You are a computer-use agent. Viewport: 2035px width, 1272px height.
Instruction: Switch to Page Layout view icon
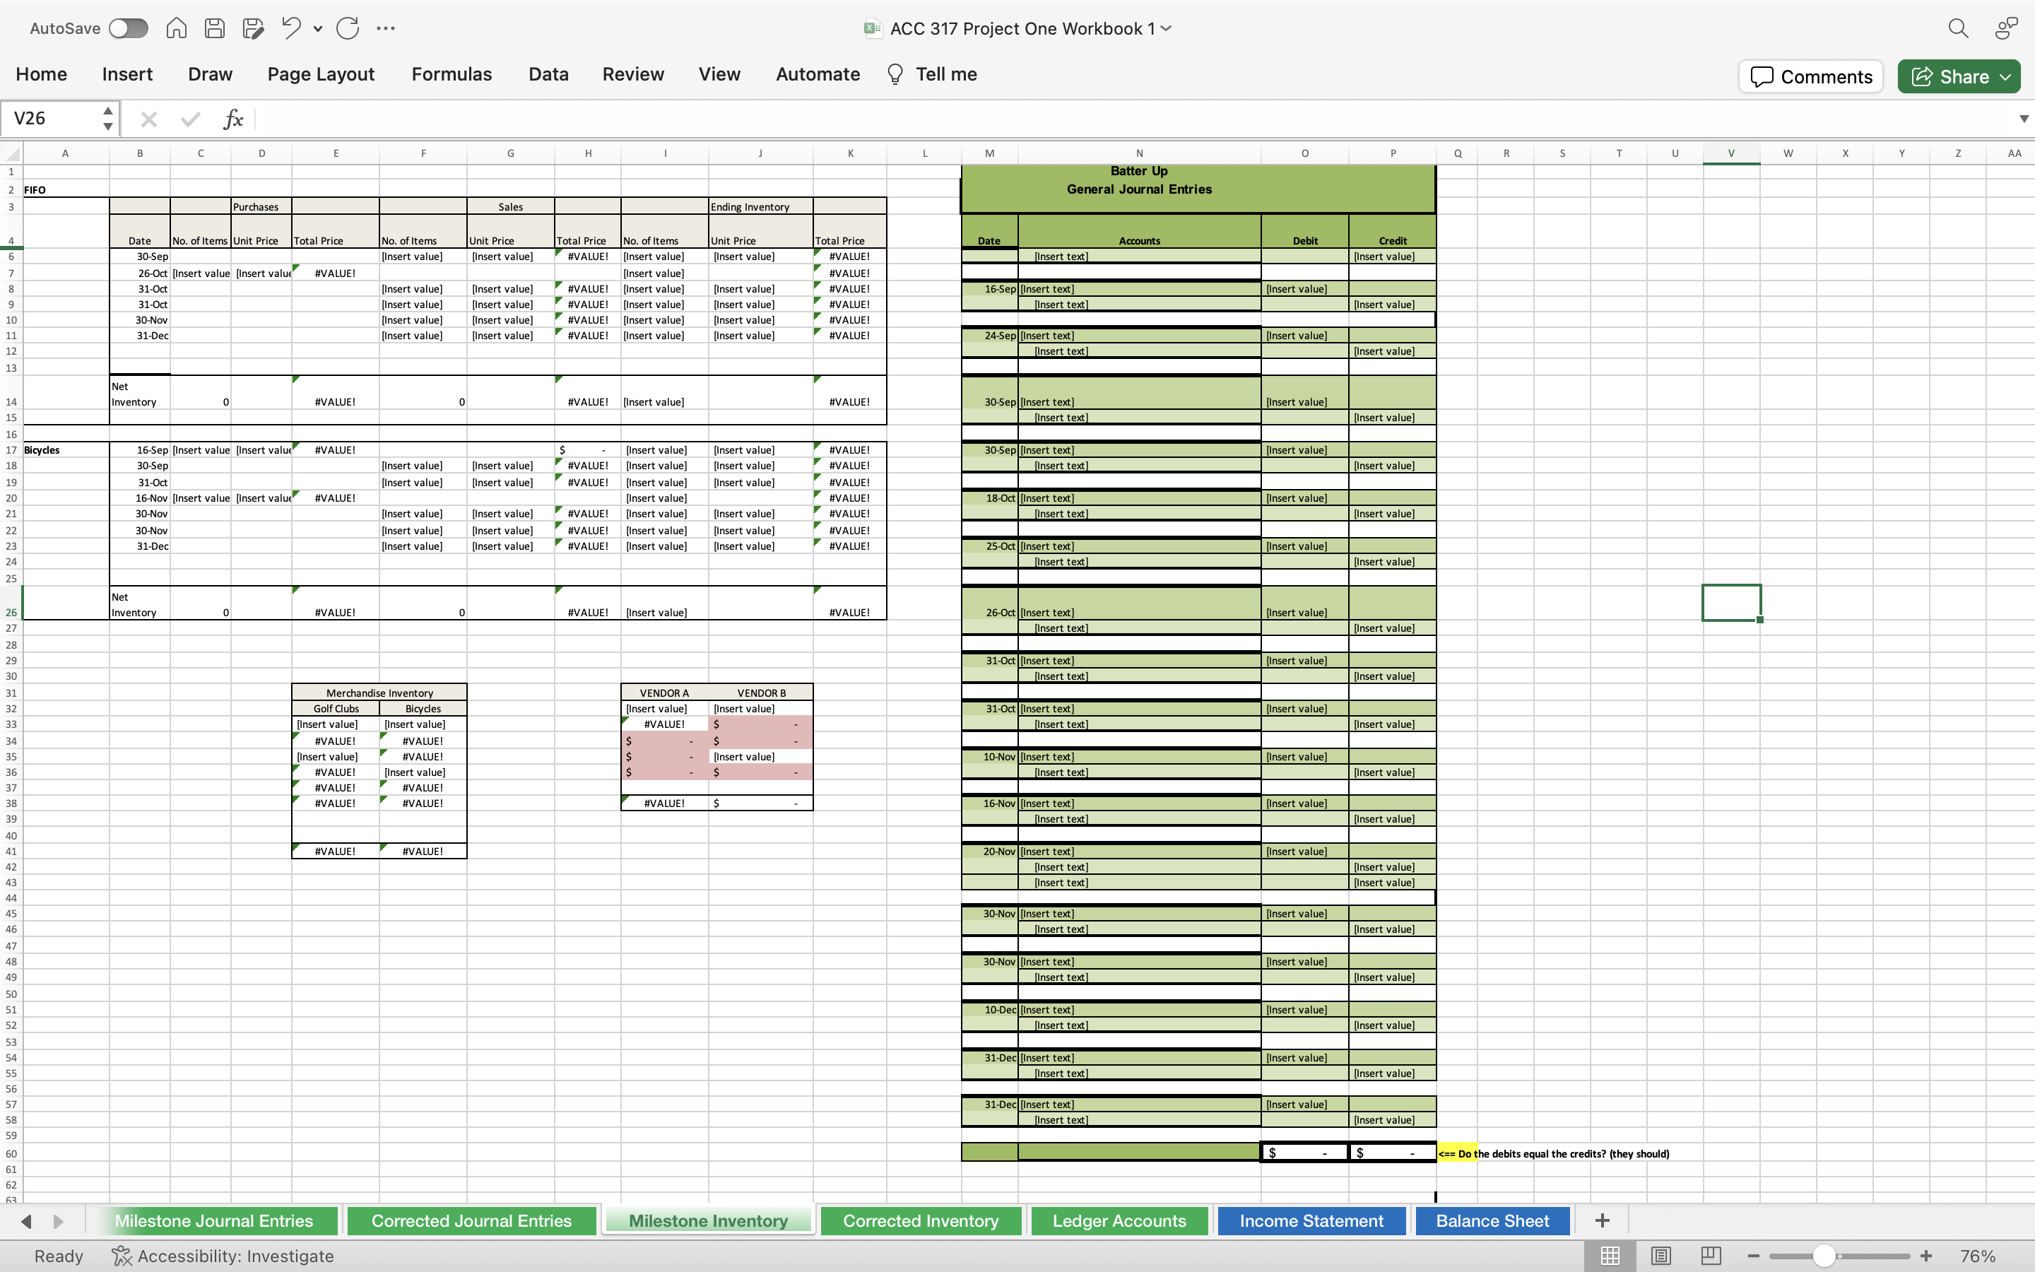pyautogui.click(x=1660, y=1255)
